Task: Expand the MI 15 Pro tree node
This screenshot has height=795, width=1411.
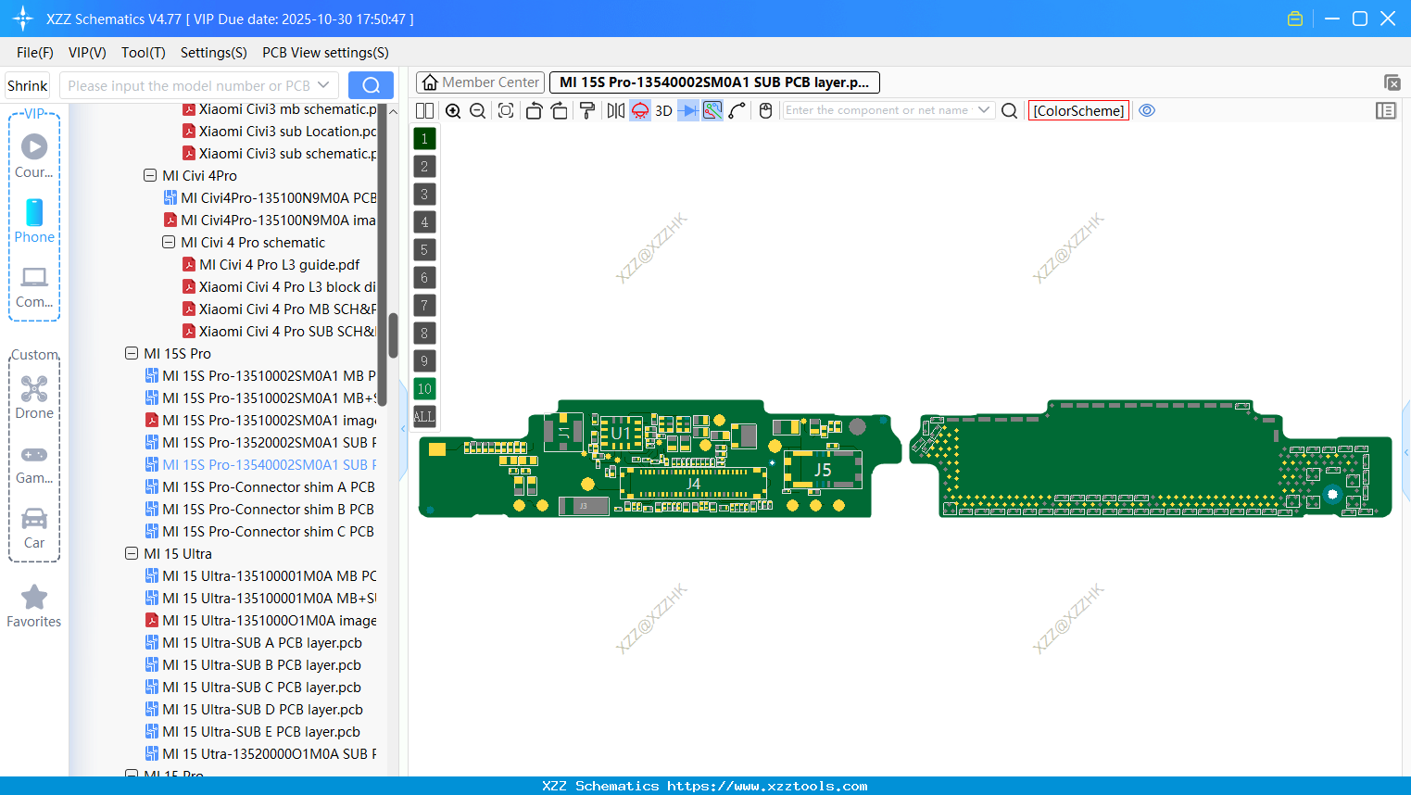Action: [x=131, y=776]
